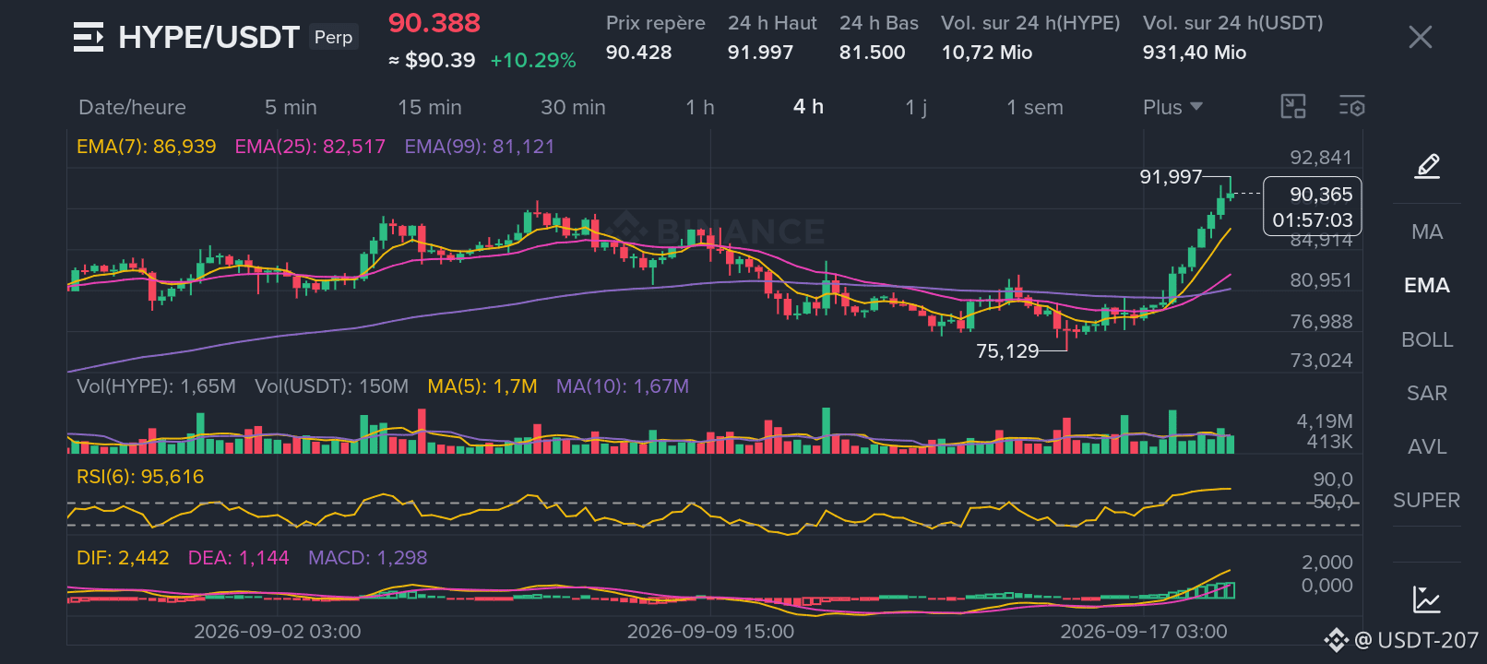Close the chart view with X
This screenshot has height=664, width=1487.
click(x=1421, y=37)
